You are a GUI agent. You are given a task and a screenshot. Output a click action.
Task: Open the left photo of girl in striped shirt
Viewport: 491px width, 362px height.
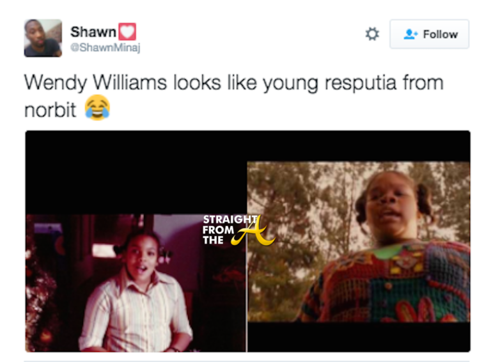click(x=136, y=283)
